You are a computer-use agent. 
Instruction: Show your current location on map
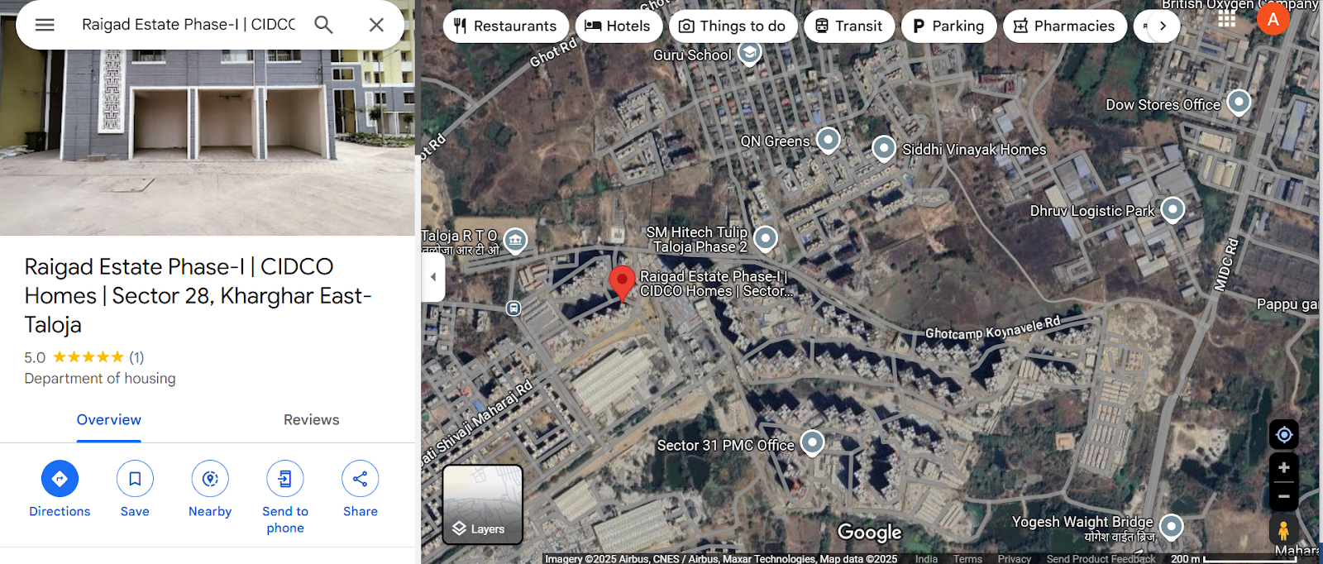click(x=1283, y=434)
